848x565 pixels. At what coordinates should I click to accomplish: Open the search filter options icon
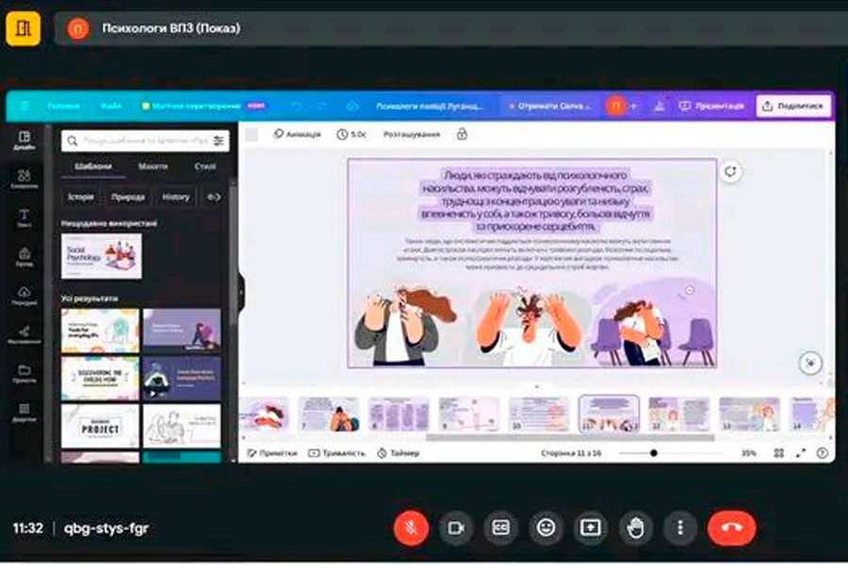[x=219, y=141]
